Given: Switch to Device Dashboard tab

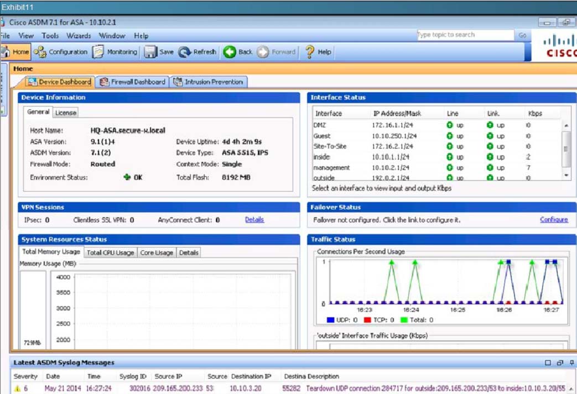Looking at the screenshot, I should 60,82.
